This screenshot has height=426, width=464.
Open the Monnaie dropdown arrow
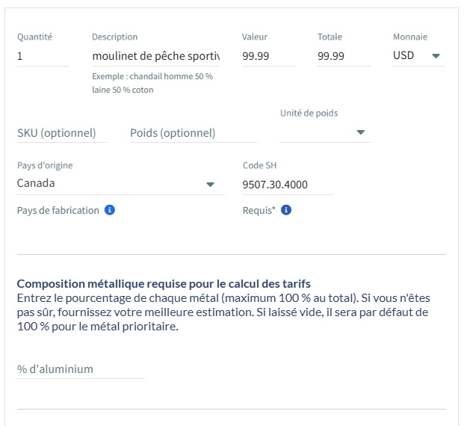point(436,56)
